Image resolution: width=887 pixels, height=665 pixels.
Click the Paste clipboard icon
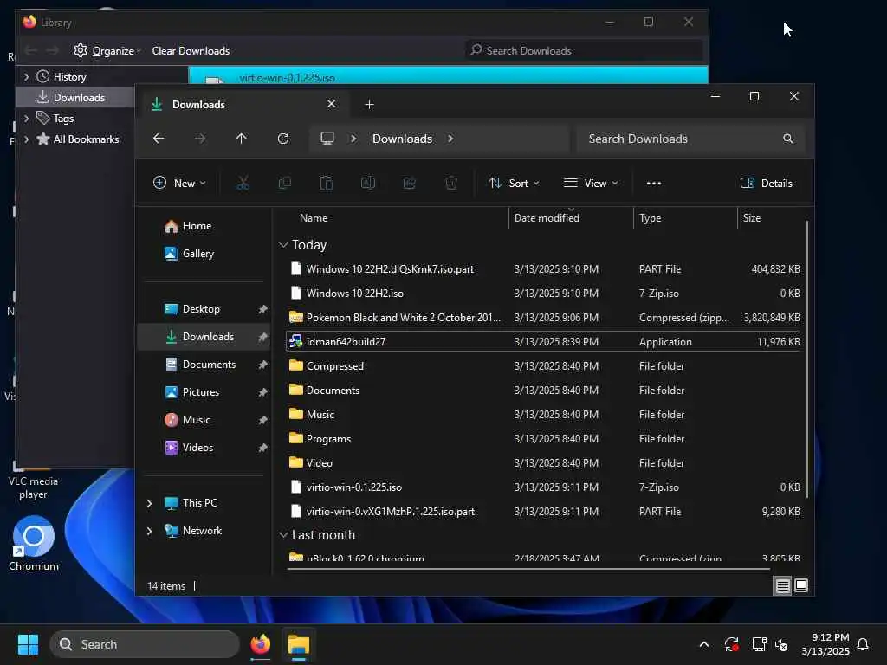[x=327, y=184]
